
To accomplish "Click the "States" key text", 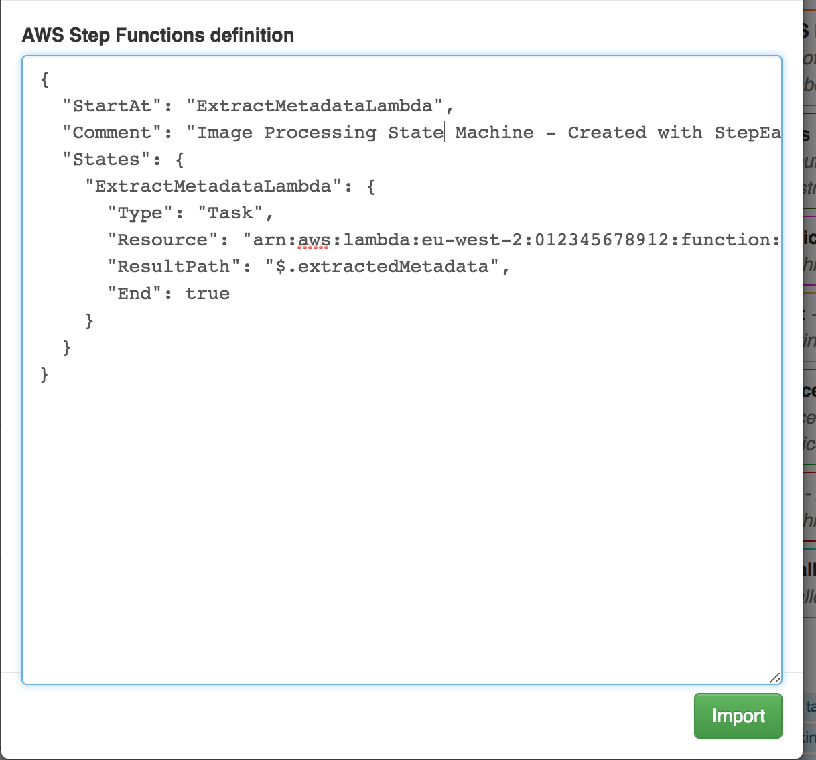I will [x=106, y=160].
